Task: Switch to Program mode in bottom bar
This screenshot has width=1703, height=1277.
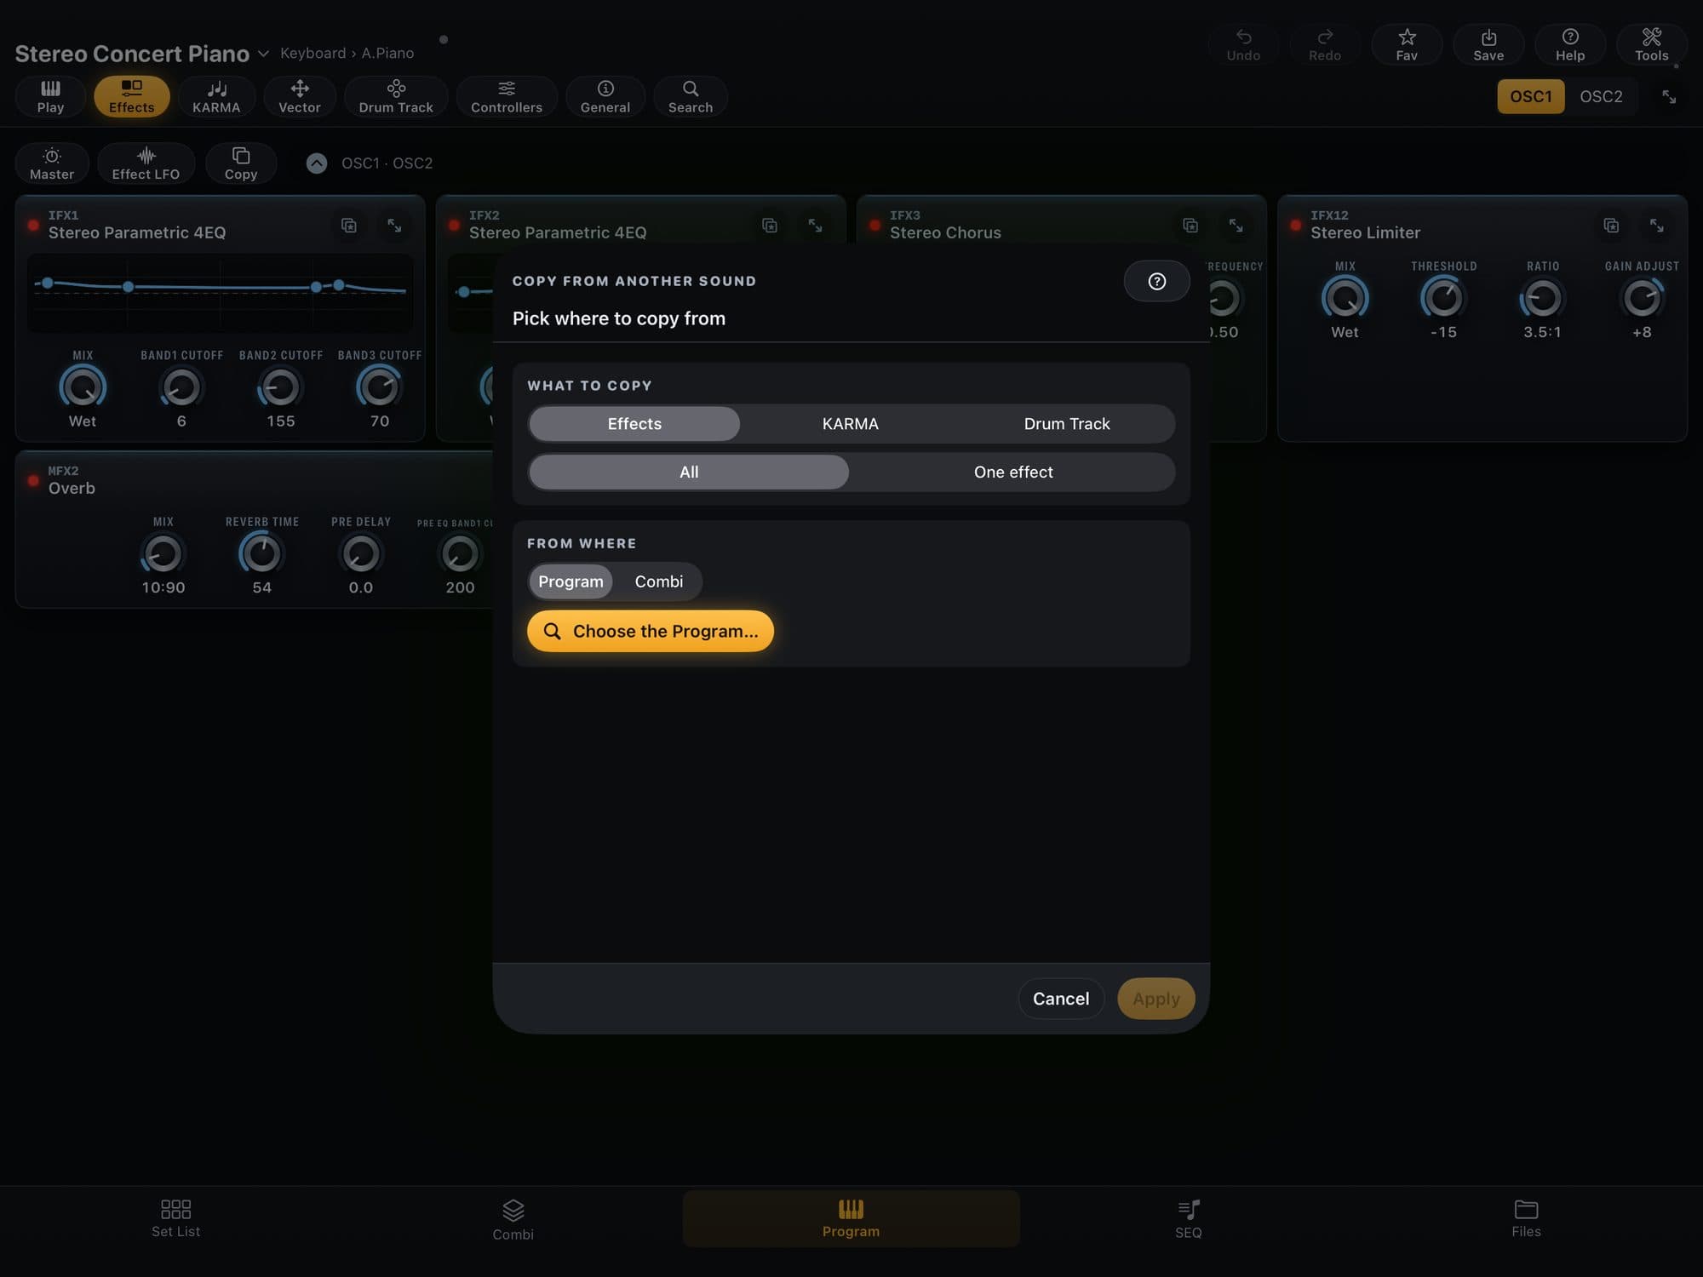Action: [x=851, y=1219]
